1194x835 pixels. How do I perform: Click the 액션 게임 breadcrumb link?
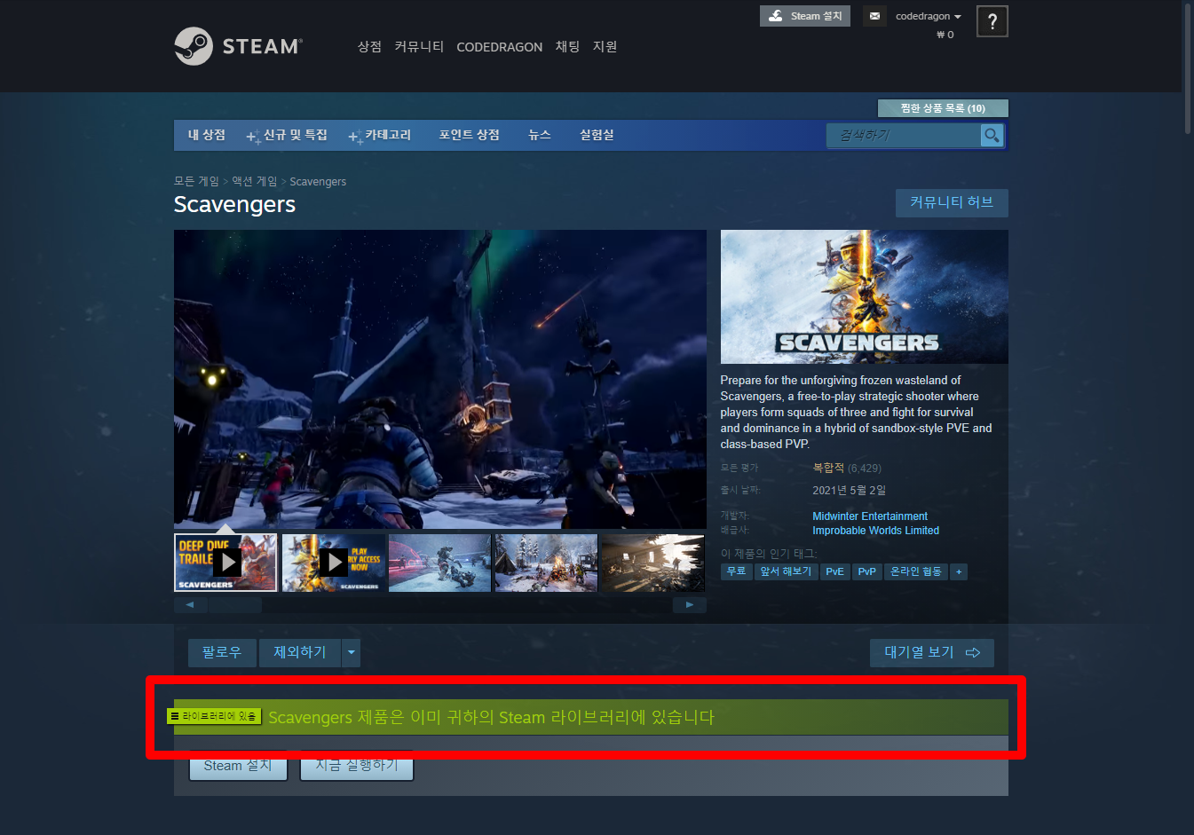[255, 181]
